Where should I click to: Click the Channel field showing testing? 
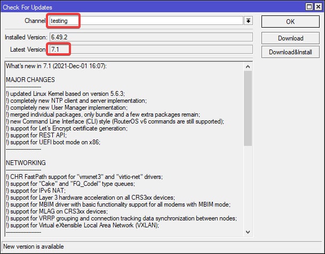146,21
